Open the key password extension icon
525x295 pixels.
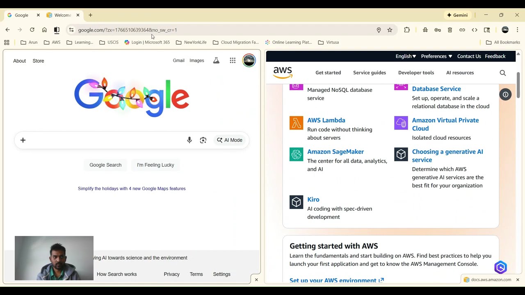tap(438, 30)
